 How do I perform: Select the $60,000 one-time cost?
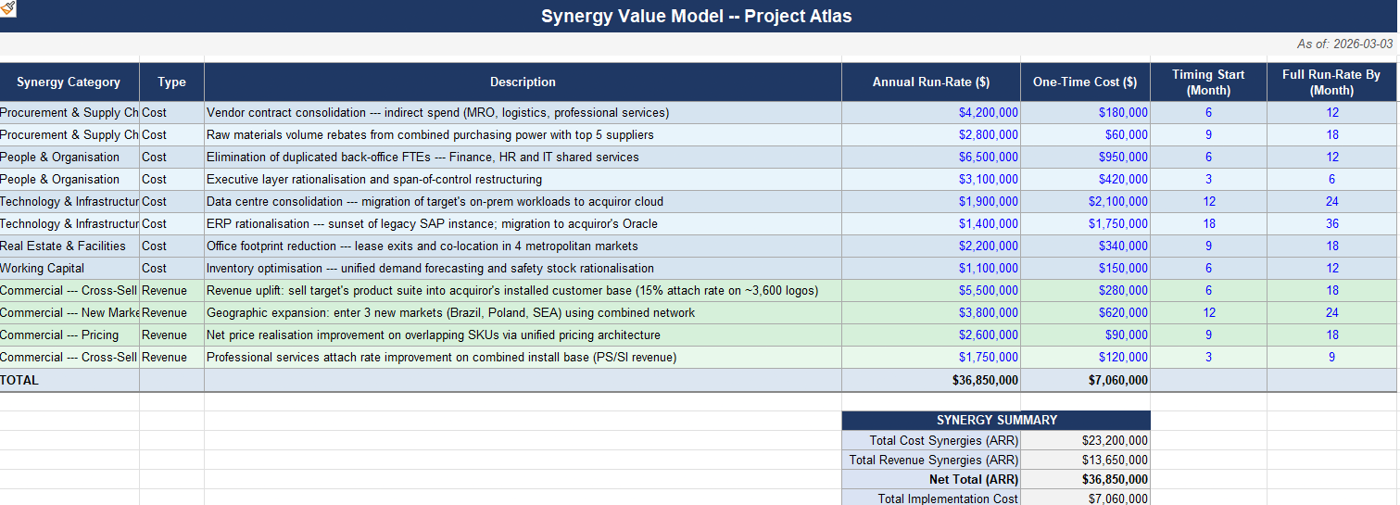click(x=1085, y=135)
